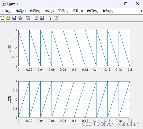The height and width of the screenshot is (129, 143).
Task: Open the 编辑(E) menu
Action: tap(21, 11)
